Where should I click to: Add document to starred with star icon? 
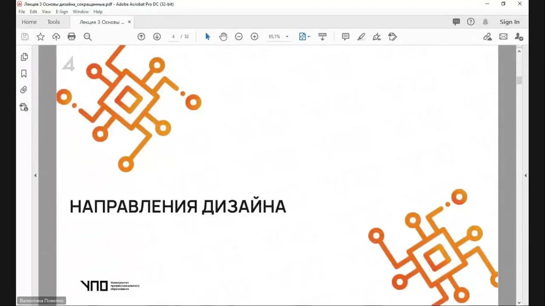point(40,37)
